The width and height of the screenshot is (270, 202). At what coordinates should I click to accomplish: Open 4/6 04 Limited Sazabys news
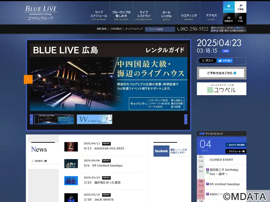(x=103, y=166)
